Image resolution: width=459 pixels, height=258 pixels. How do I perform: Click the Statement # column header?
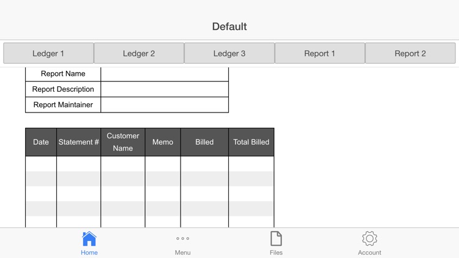(x=79, y=142)
